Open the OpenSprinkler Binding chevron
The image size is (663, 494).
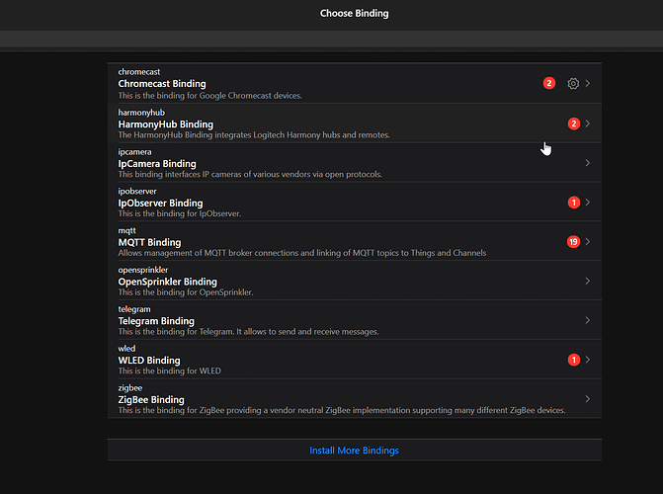click(588, 282)
